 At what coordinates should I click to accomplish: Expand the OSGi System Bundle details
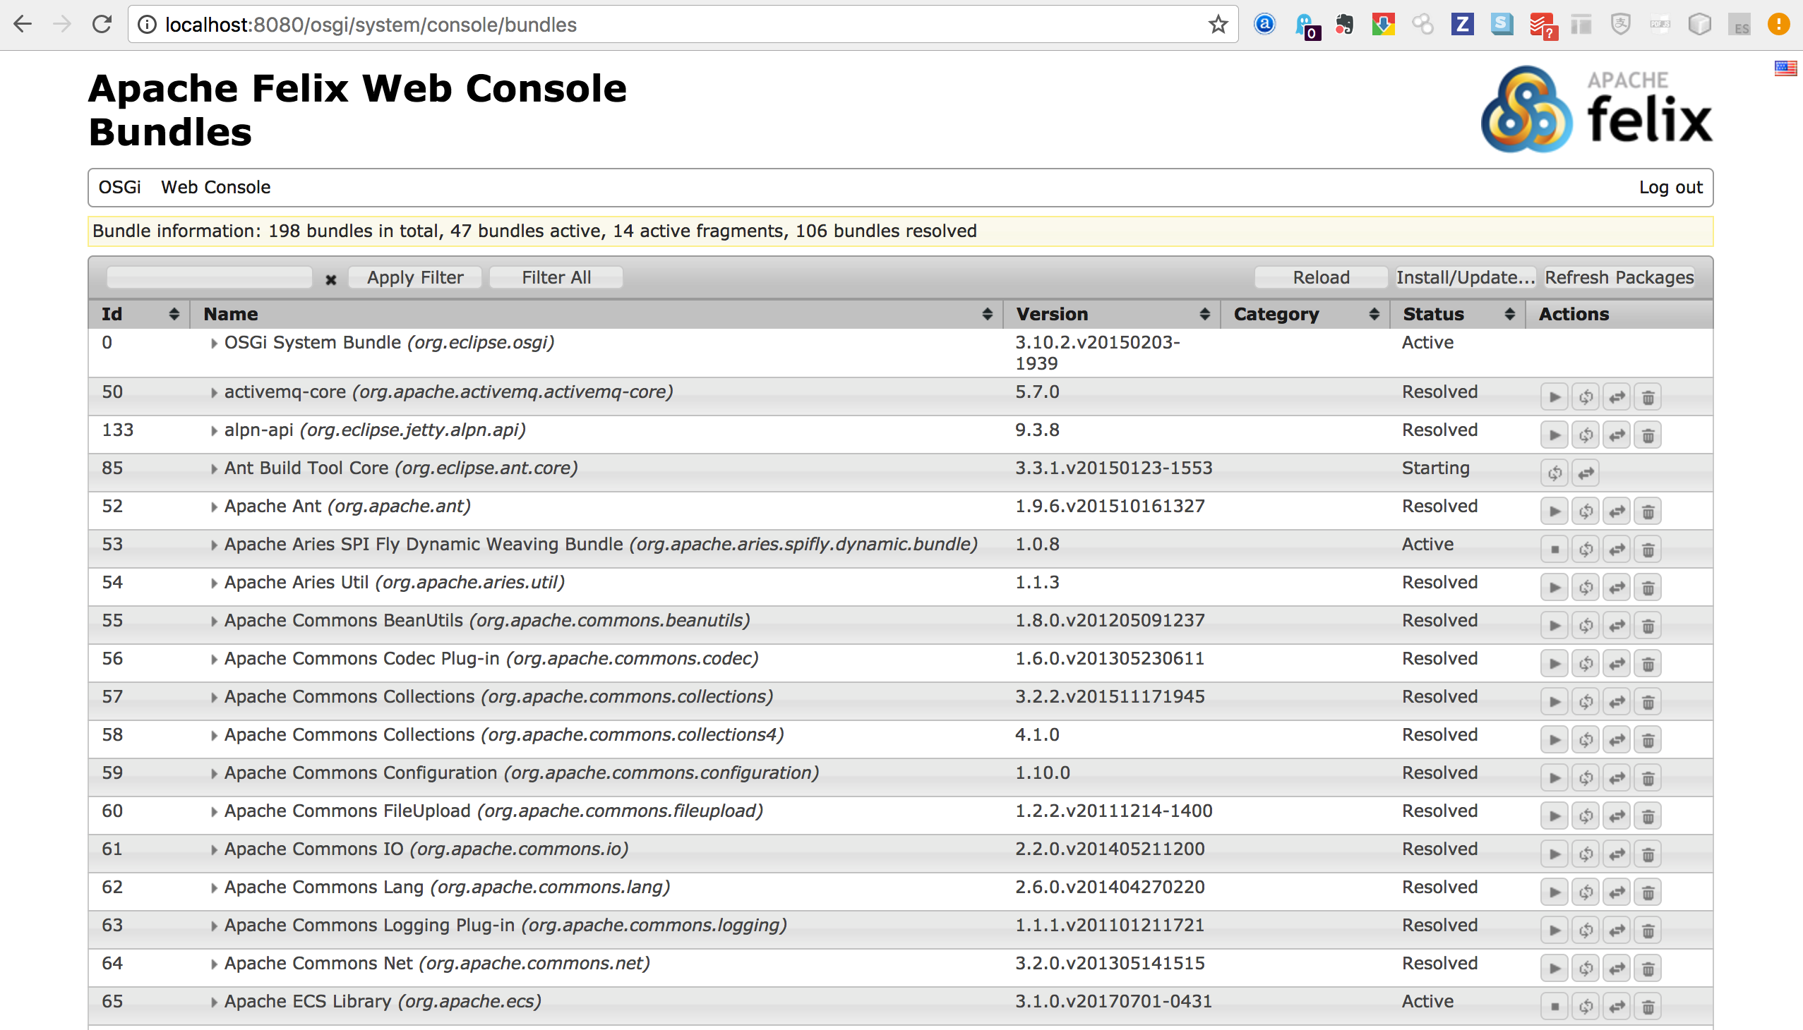tap(214, 344)
